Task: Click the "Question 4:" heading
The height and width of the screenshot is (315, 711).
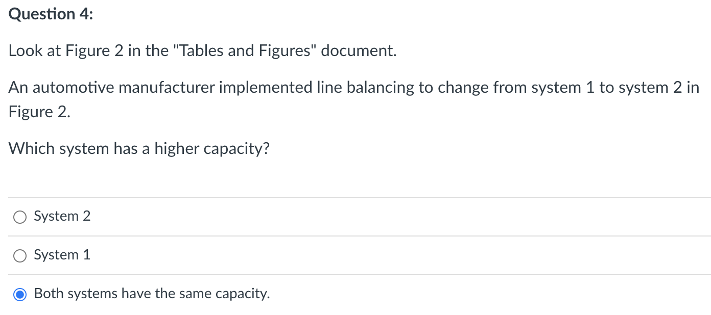Action: pyautogui.click(x=51, y=14)
